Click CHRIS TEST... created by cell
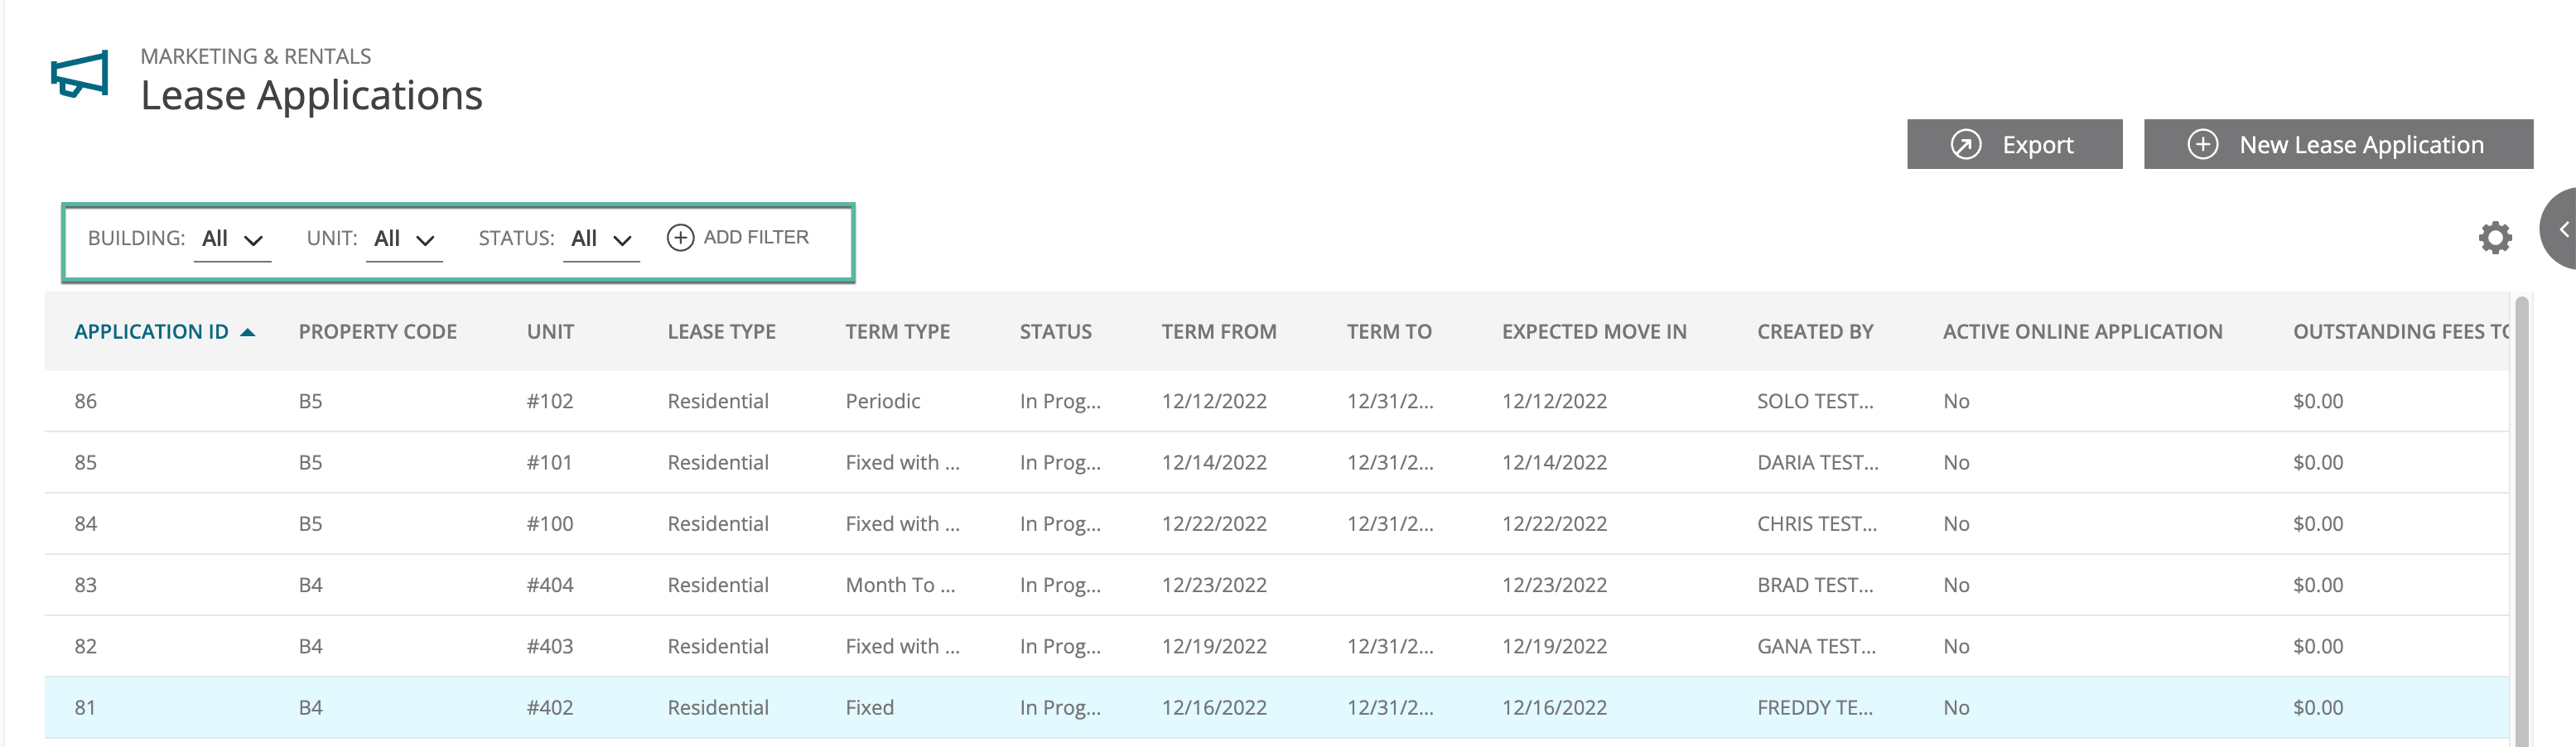The image size is (2576, 747). pos(1817,524)
